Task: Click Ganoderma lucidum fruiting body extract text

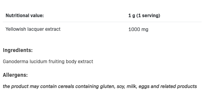Action: pos(48,62)
